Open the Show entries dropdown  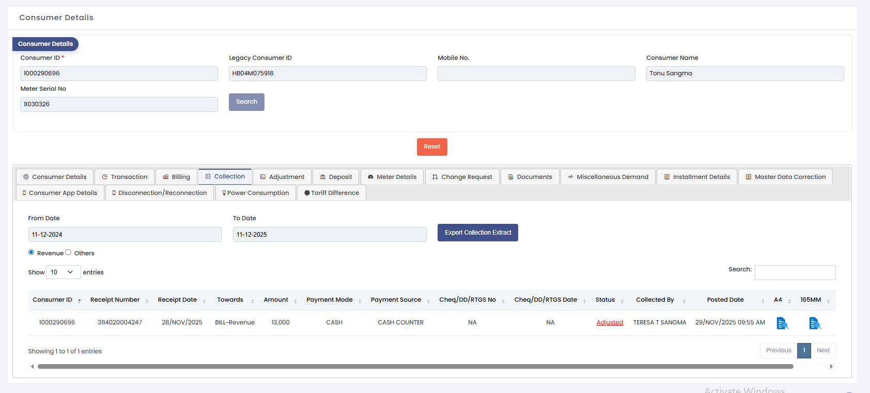(64, 272)
